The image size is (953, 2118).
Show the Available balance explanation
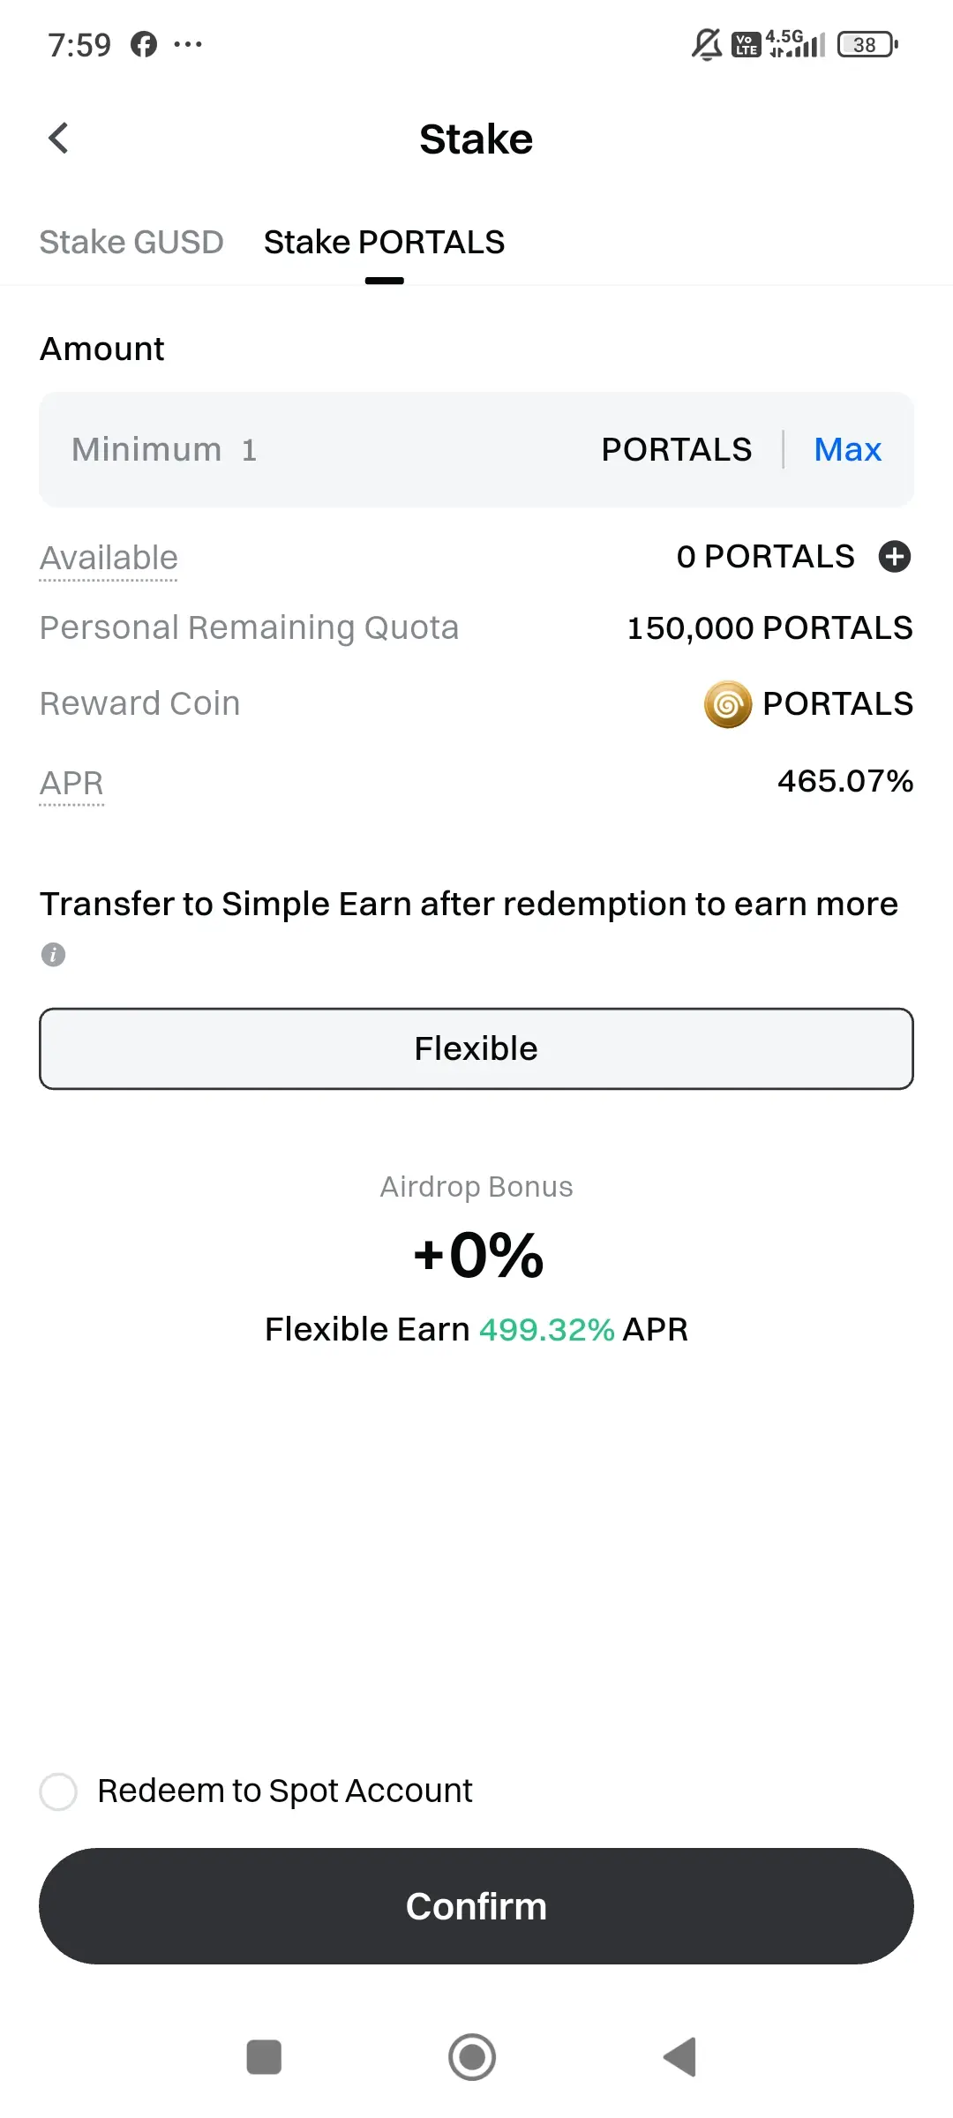tap(109, 558)
